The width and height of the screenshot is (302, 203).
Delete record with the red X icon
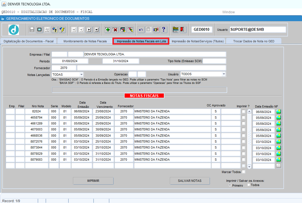coord(115,30)
